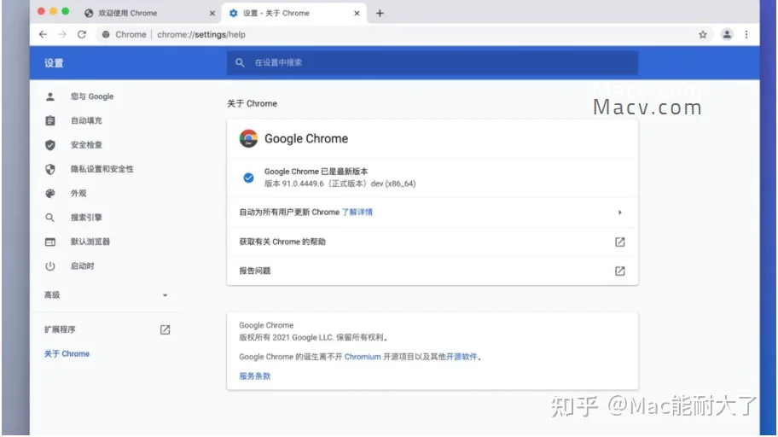The width and height of the screenshot is (778, 437).
Task: Click the external link icon beside 扩展程序
Action: coord(165,329)
